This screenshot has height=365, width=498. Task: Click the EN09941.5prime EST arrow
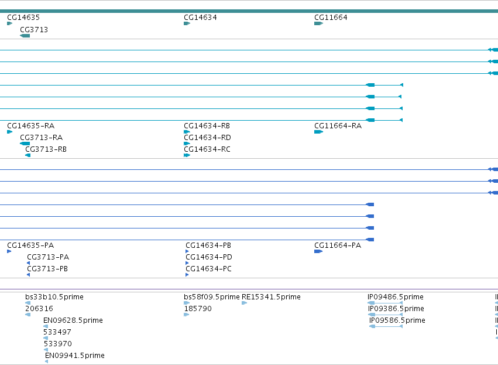click(x=47, y=361)
